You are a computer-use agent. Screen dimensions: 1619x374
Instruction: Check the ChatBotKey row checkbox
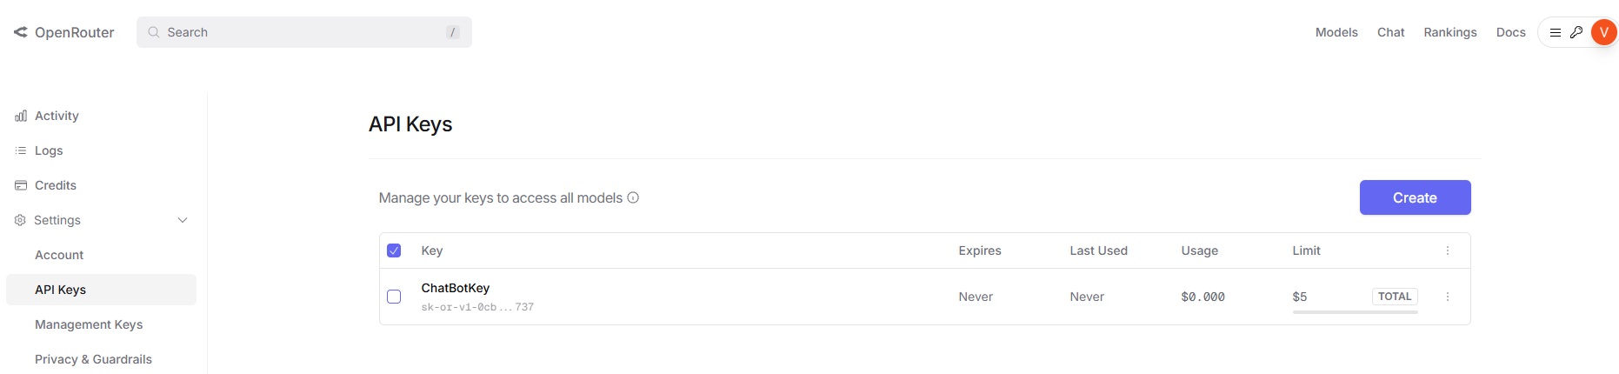(x=394, y=297)
